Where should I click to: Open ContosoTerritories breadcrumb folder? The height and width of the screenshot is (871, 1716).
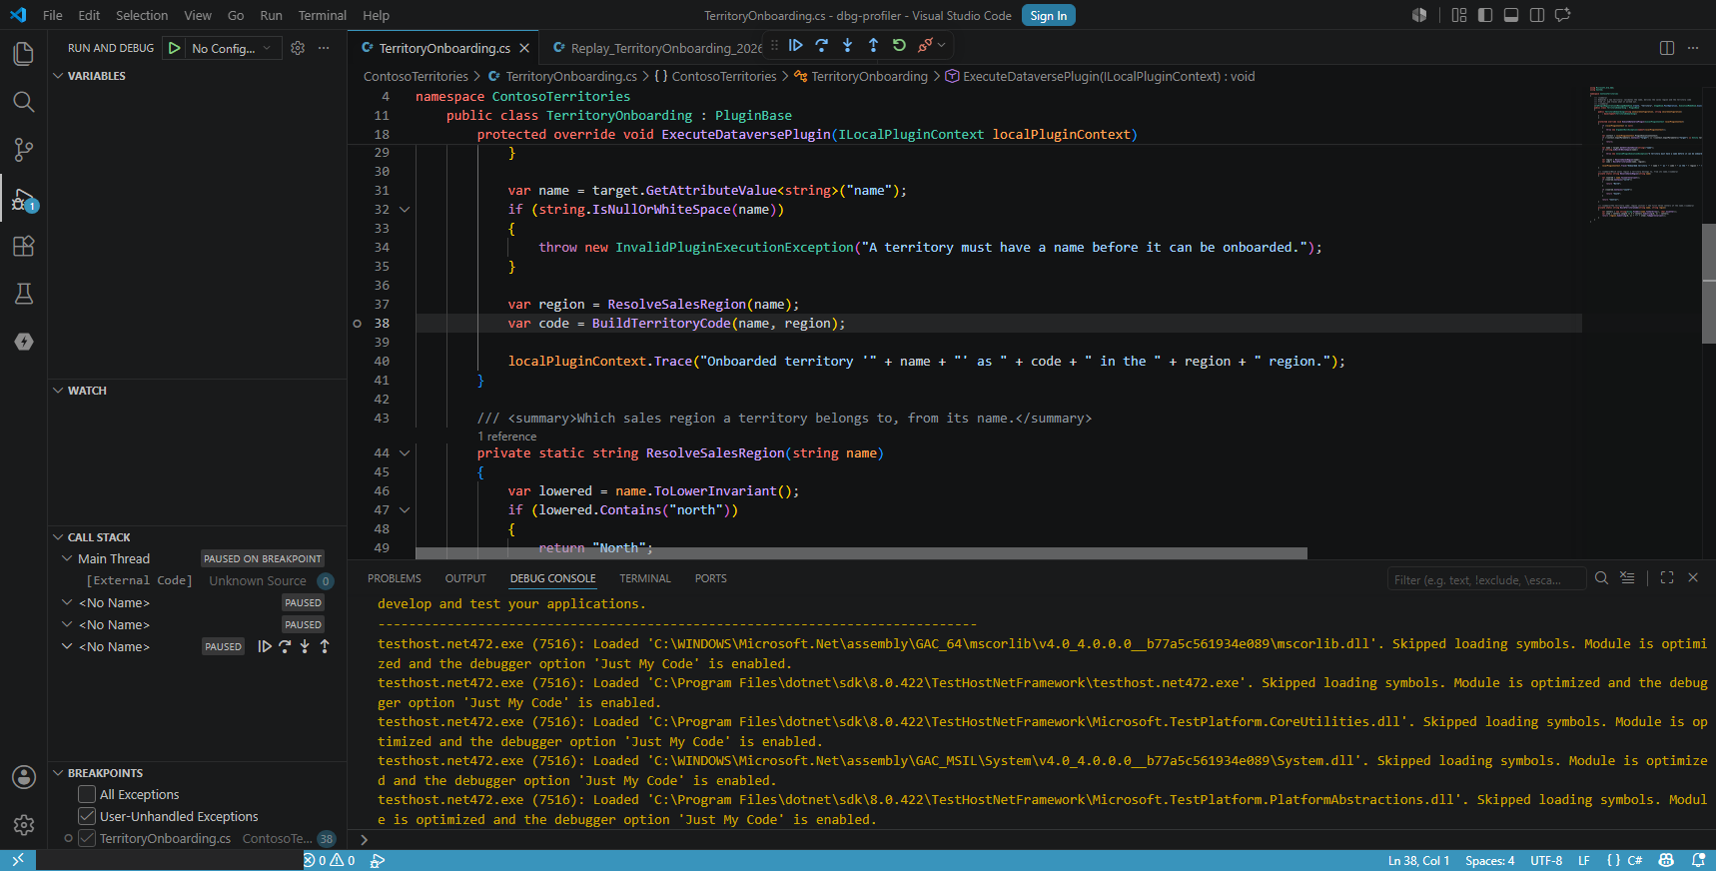tap(416, 76)
